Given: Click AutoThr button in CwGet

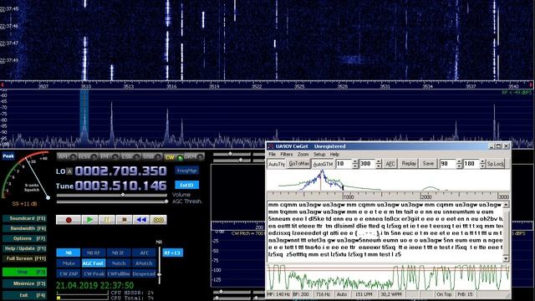Looking at the screenshot, I should pyautogui.click(x=277, y=164).
